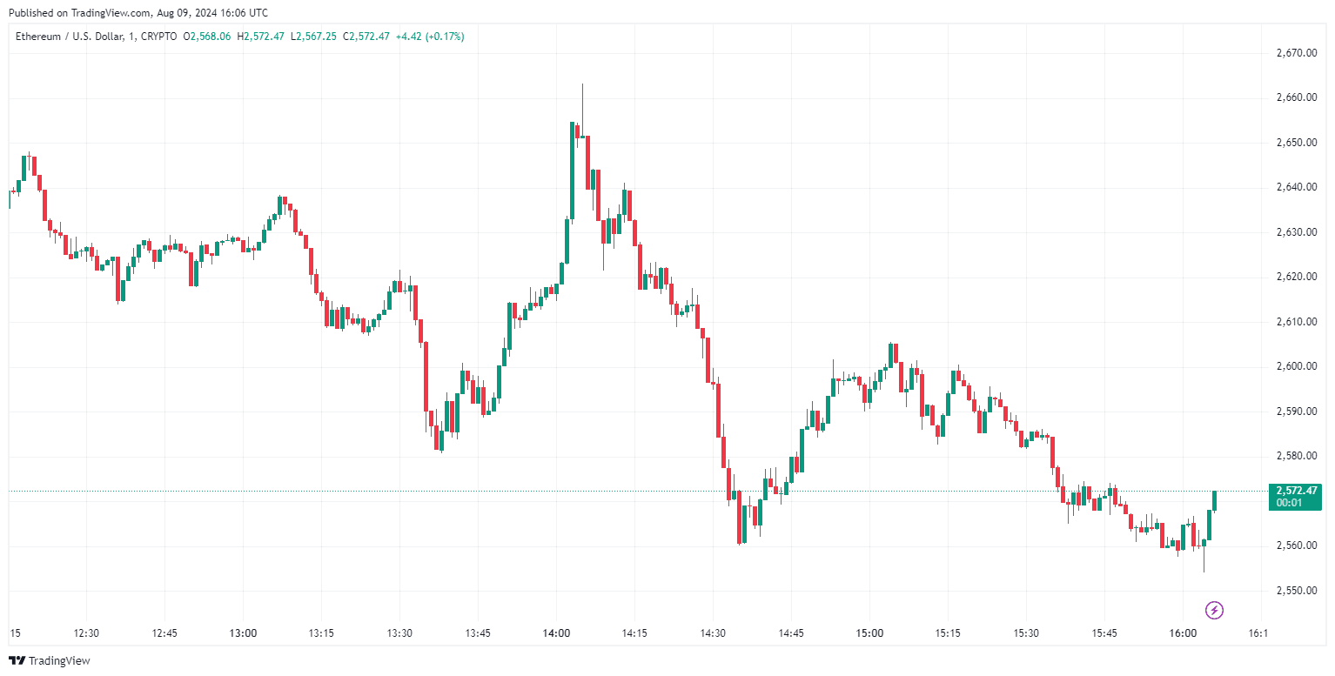1335x676 pixels.
Task: Click the 2,650.00 price axis label
Action: coord(1295,143)
